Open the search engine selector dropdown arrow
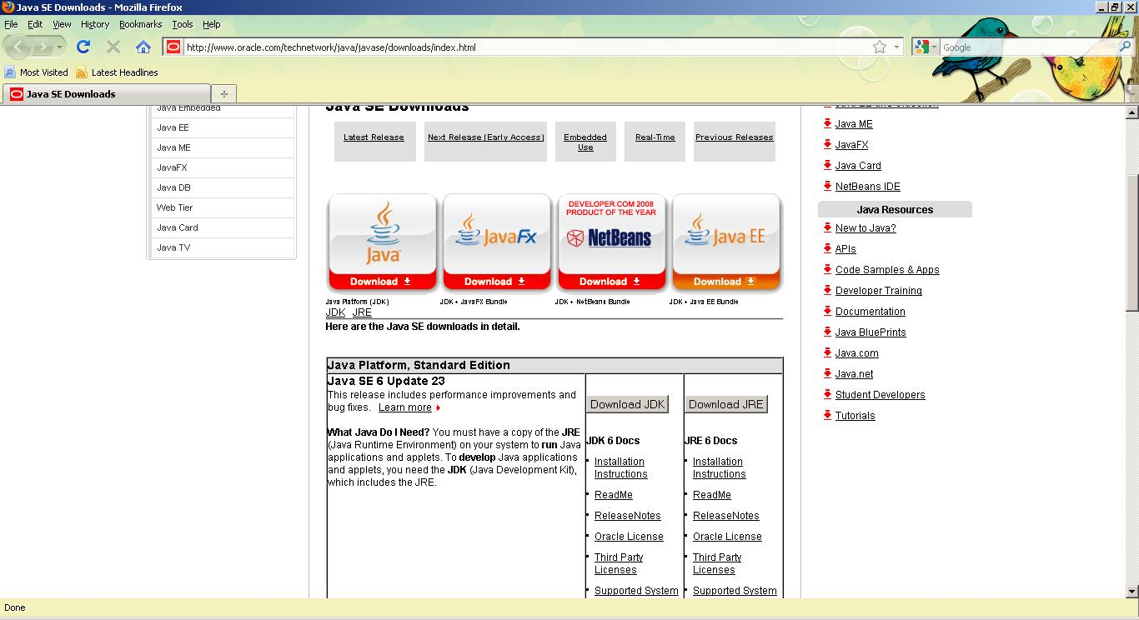1139x620 pixels. [934, 47]
